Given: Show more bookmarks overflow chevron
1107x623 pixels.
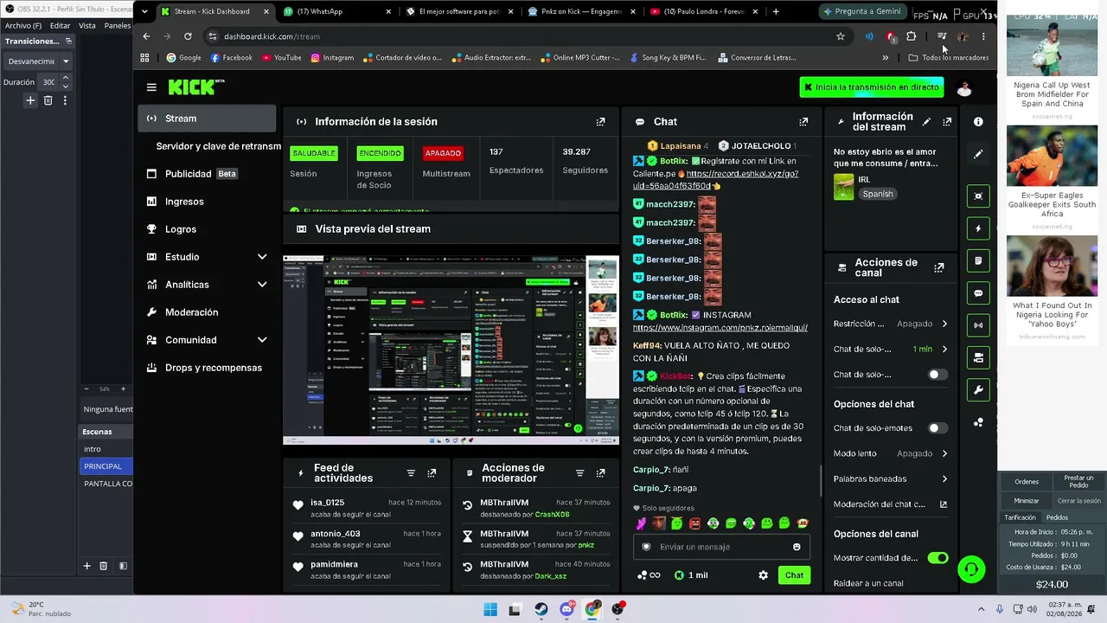Looking at the screenshot, I should [x=885, y=58].
